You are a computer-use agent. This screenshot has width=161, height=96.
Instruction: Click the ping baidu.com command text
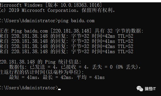(76, 21)
